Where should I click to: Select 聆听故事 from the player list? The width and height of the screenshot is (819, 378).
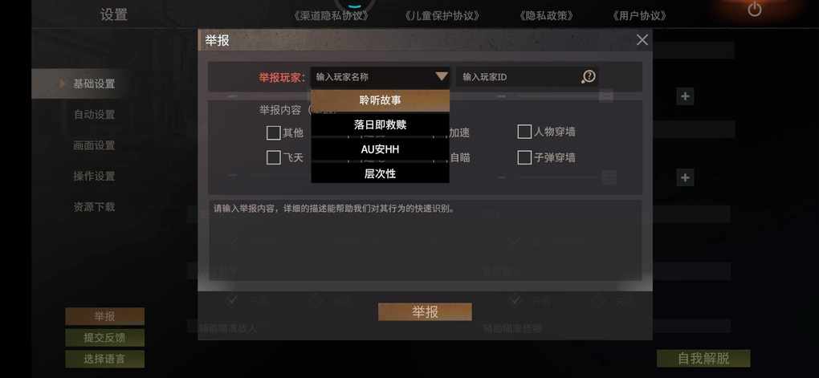[381, 100]
